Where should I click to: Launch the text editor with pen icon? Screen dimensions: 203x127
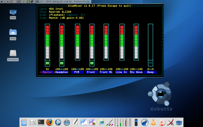(x=75, y=122)
